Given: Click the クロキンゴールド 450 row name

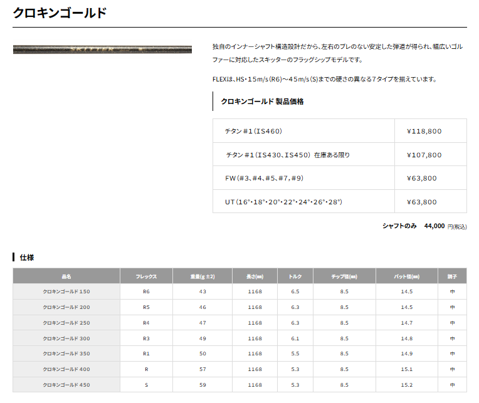Looking at the screenshot, I should 66,385.
